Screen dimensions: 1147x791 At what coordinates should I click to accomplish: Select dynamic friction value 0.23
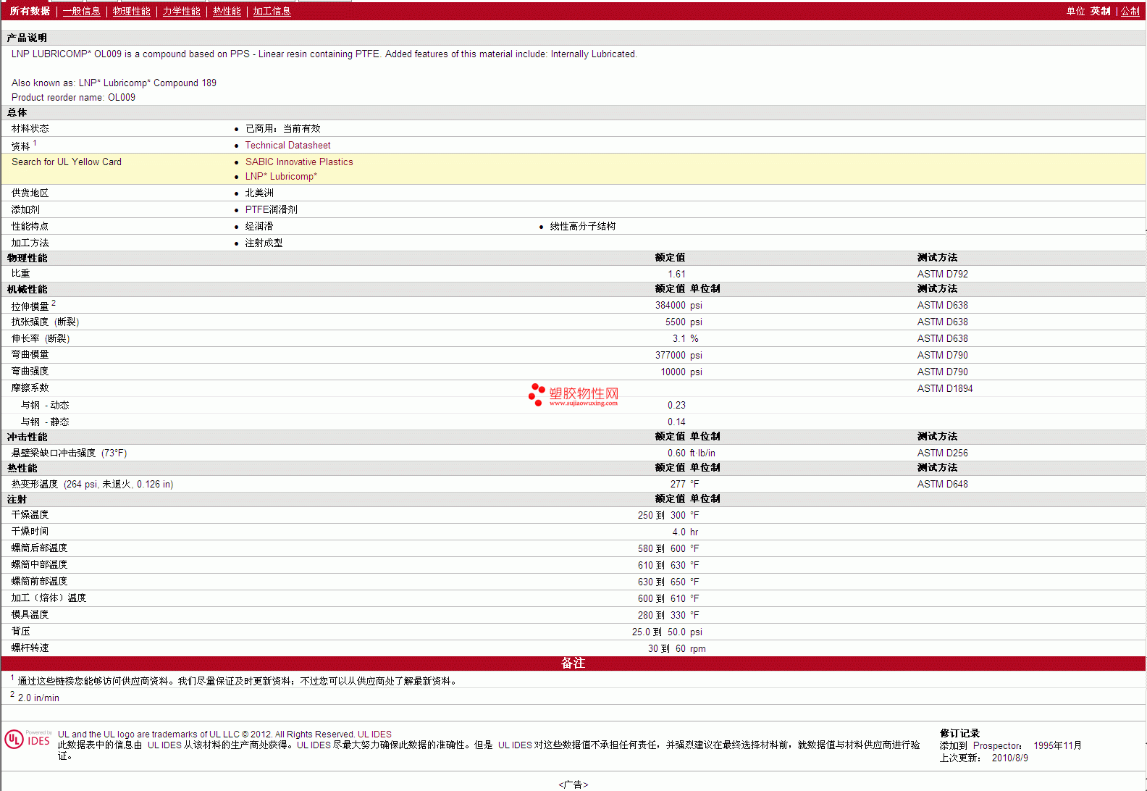point(676,405)
